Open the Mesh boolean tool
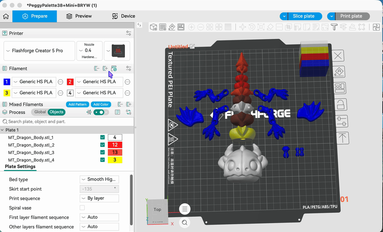The image size is (383, 232). coord(288,27)
